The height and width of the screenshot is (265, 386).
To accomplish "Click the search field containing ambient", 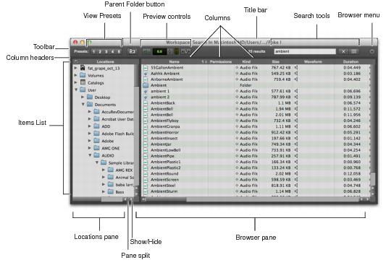I will [x=305, y=51].
